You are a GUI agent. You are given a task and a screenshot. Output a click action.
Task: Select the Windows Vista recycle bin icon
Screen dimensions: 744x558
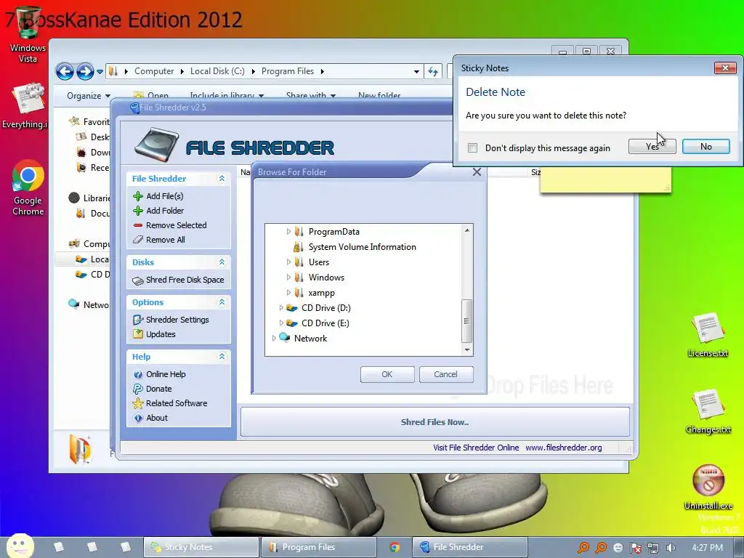(28, 34)
